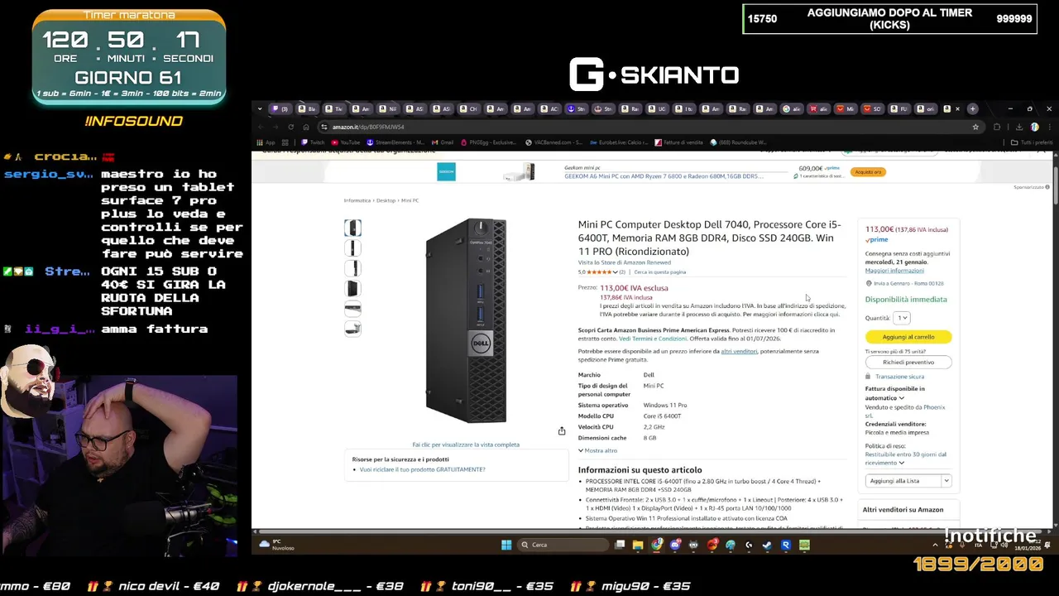Select the first product thumbnail
1059x596 pixels.
point(352,228)
